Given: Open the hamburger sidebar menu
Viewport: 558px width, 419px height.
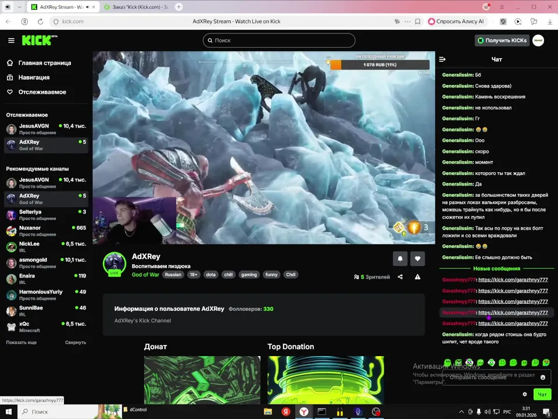Looking at the screenshot, I should 12,41.
